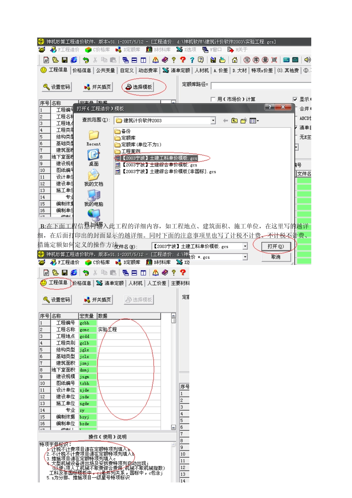The width and height of the screenshot is (352, 498).
Task: Click the blue question mark icon in upper toolbar
Action: (x=192, y=60)
